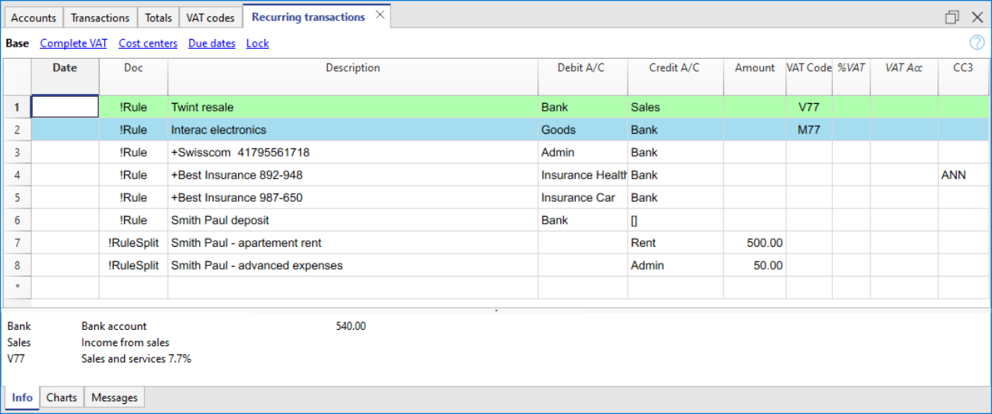Show the Messages panel tab
The image size is (992, 414).
click(x=115, y=397)
